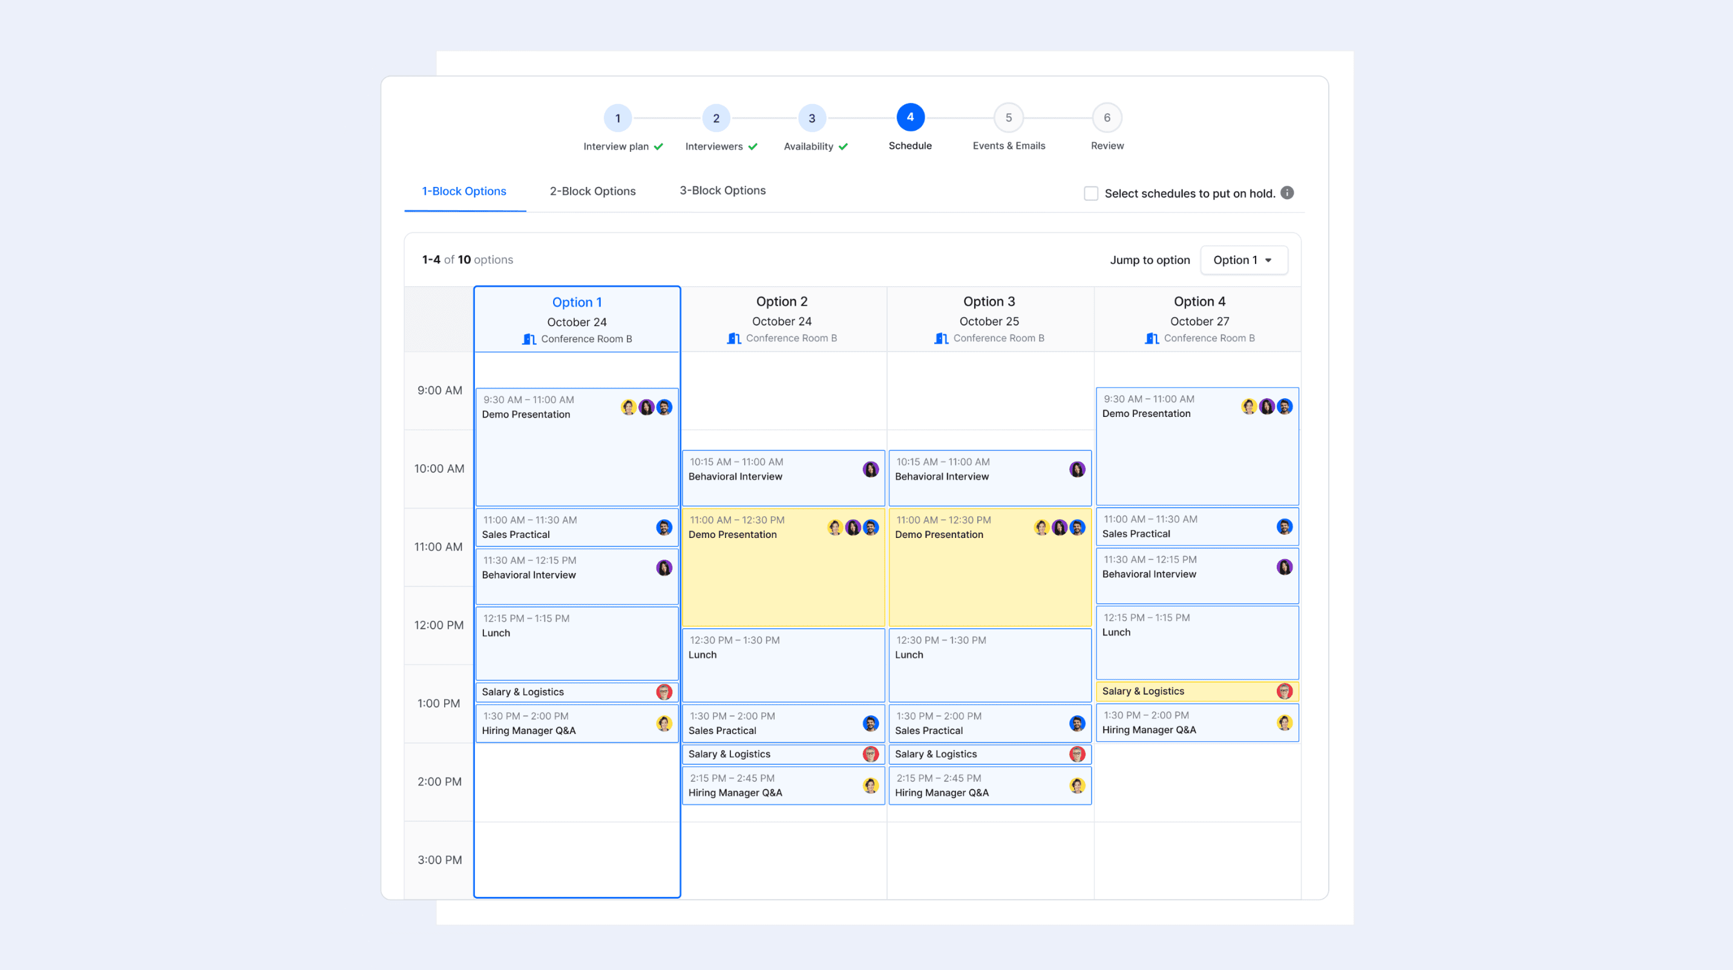Switch to the 2-Block Options tab

(592, 191)
